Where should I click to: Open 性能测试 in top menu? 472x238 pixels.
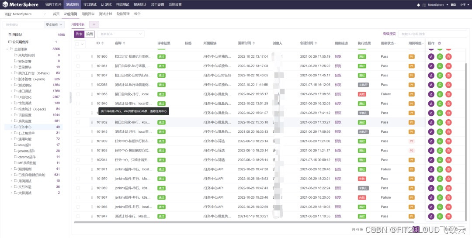122,4
